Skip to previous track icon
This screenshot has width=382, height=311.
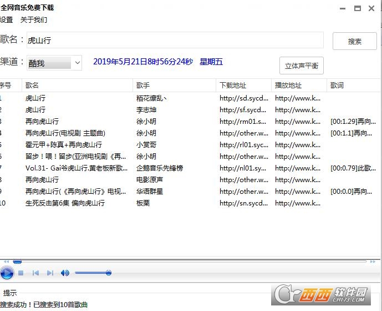pyautogui.click(x=35, y=273)
